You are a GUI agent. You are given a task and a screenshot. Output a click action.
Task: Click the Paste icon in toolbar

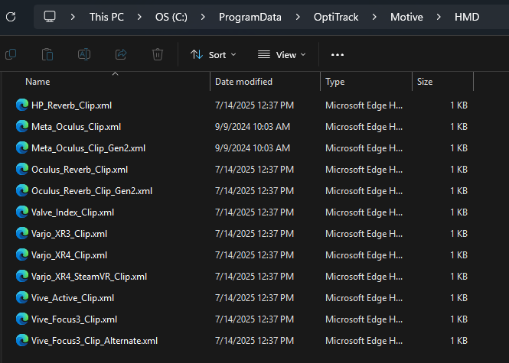[47, 54]
